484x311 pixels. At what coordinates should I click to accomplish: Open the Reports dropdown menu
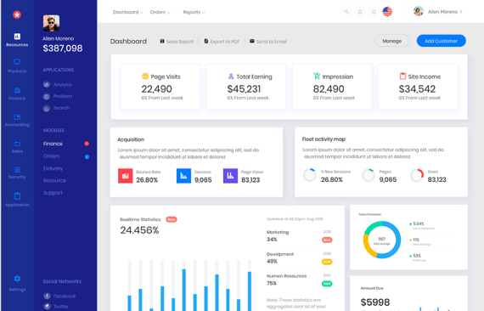pos(194,12)
